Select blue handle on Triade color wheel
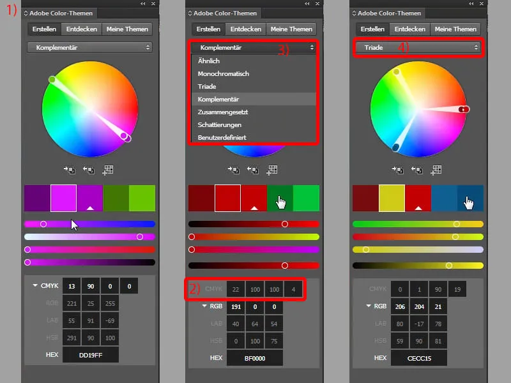Image resolution: width=511 pixels, height=383 pixels. [x=395, y=147]
